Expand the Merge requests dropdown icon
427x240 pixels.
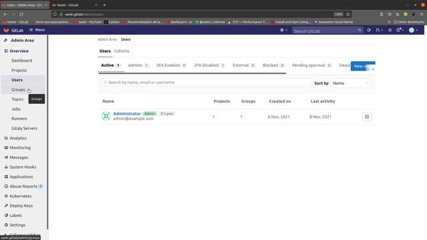pos(380,30)
